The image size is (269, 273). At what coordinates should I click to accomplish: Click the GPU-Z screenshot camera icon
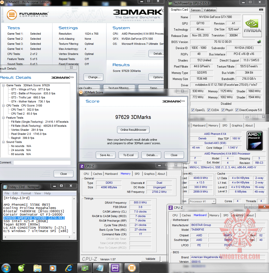coord(261,10)
